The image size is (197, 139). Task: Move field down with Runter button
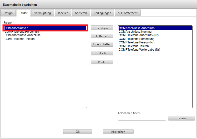(x=102, y=62)
